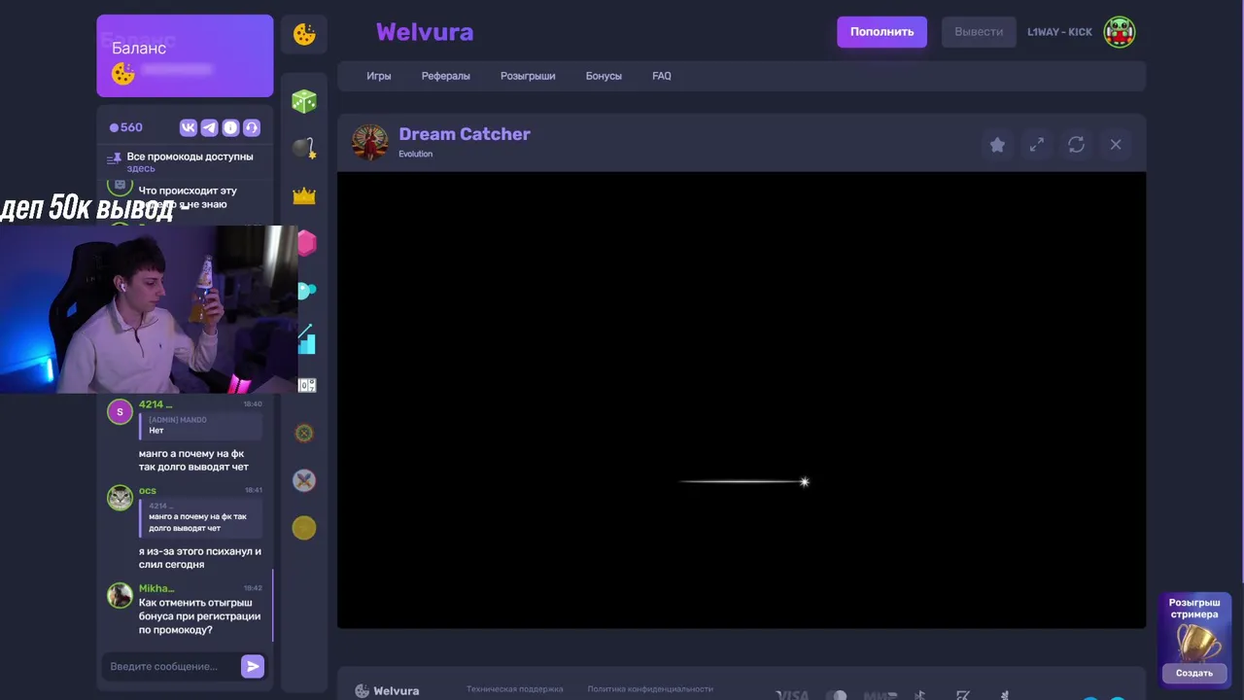This screenshot has height=700, width=1244.
Task: Click the pinned promo codes message
Action: pos(185,161)
